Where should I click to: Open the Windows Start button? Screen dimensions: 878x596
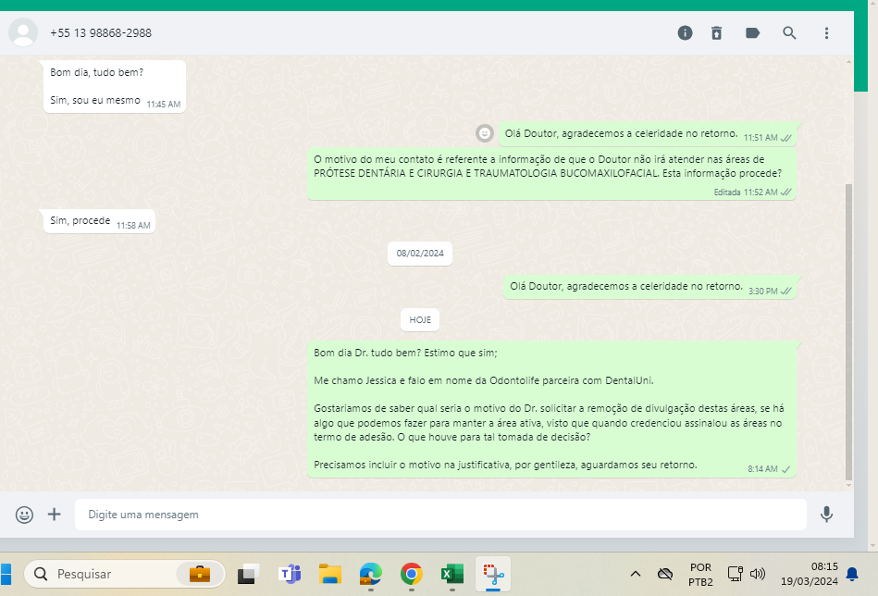pyautogui.click(x=6, y=574)
